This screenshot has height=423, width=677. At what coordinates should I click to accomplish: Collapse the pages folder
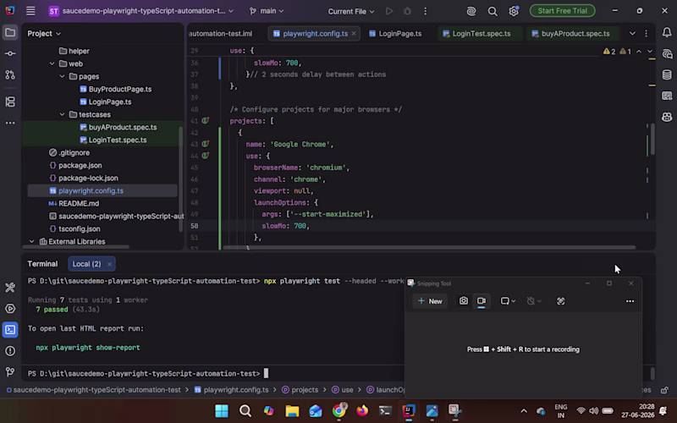pyautogui.click(x=62, y=76)
